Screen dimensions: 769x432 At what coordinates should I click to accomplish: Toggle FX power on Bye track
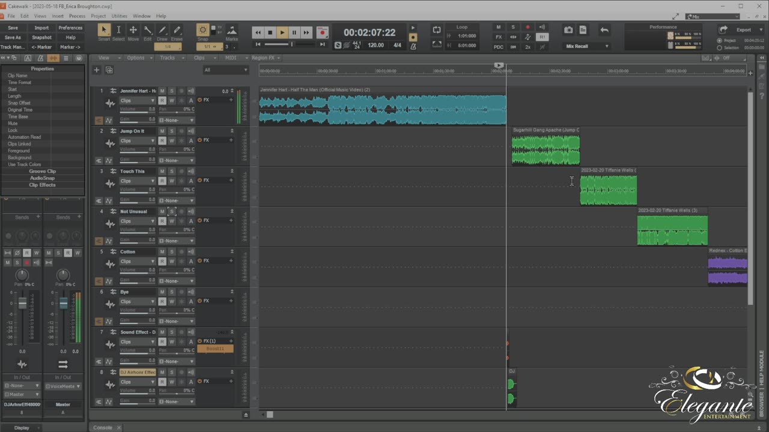click(200, 301)
